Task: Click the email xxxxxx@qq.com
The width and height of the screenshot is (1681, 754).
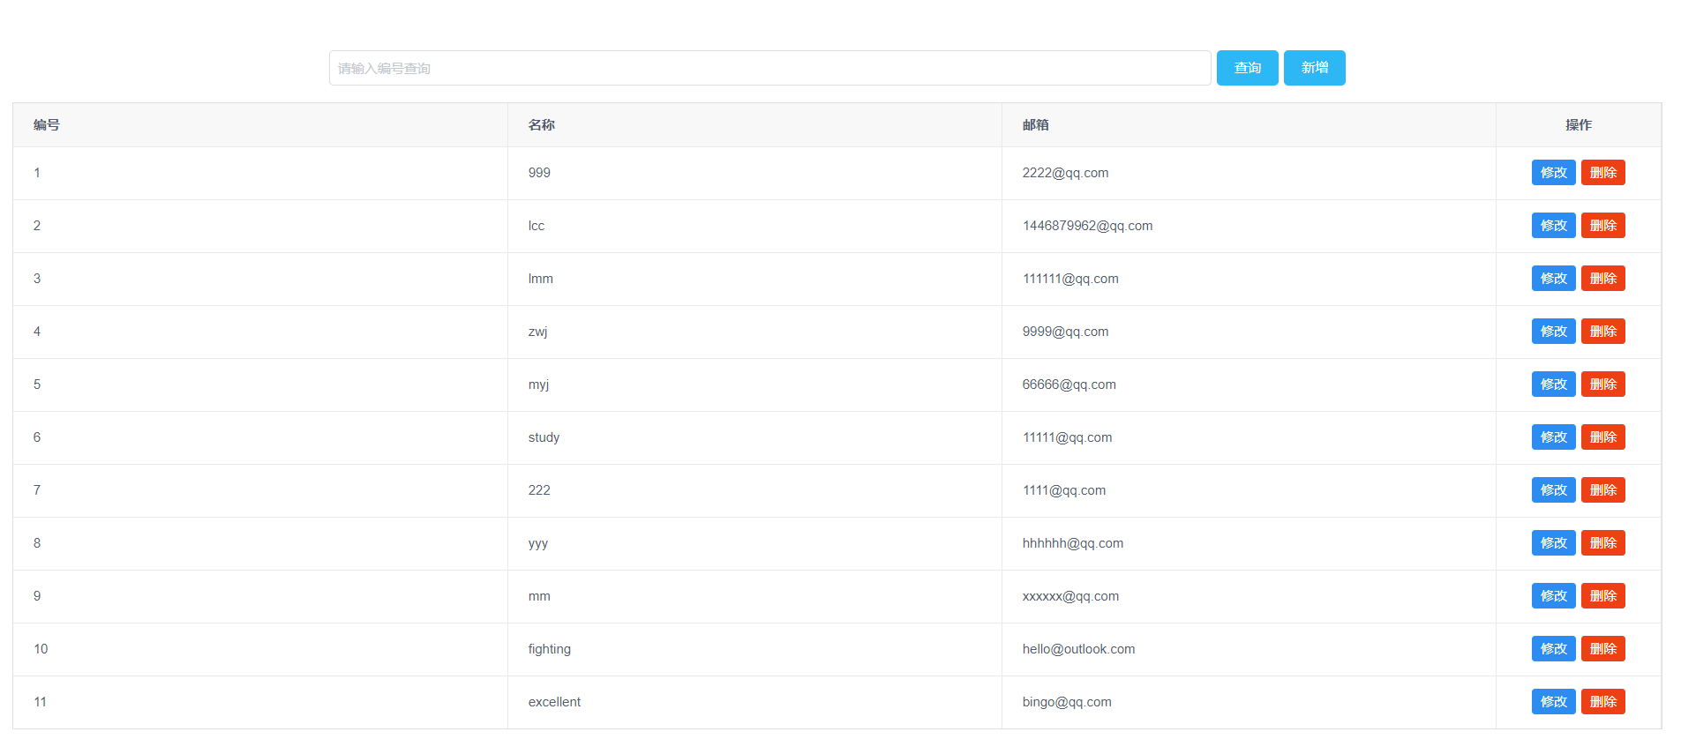Action: point(1070,596)
